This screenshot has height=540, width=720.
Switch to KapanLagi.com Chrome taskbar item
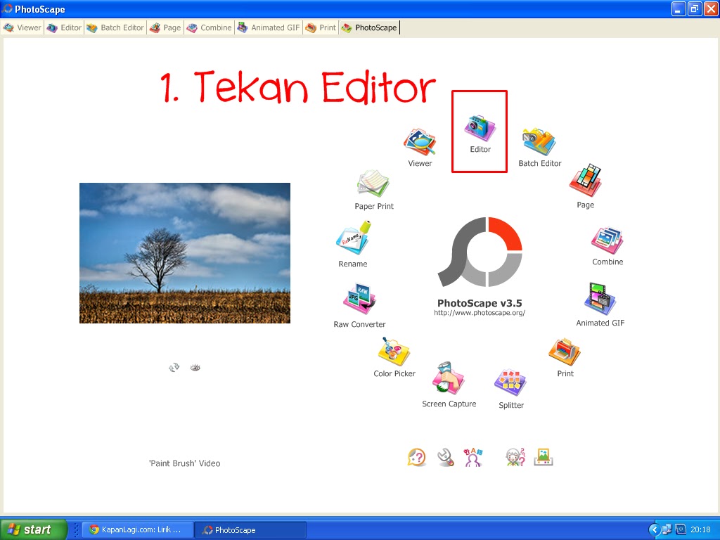[137, 529]
